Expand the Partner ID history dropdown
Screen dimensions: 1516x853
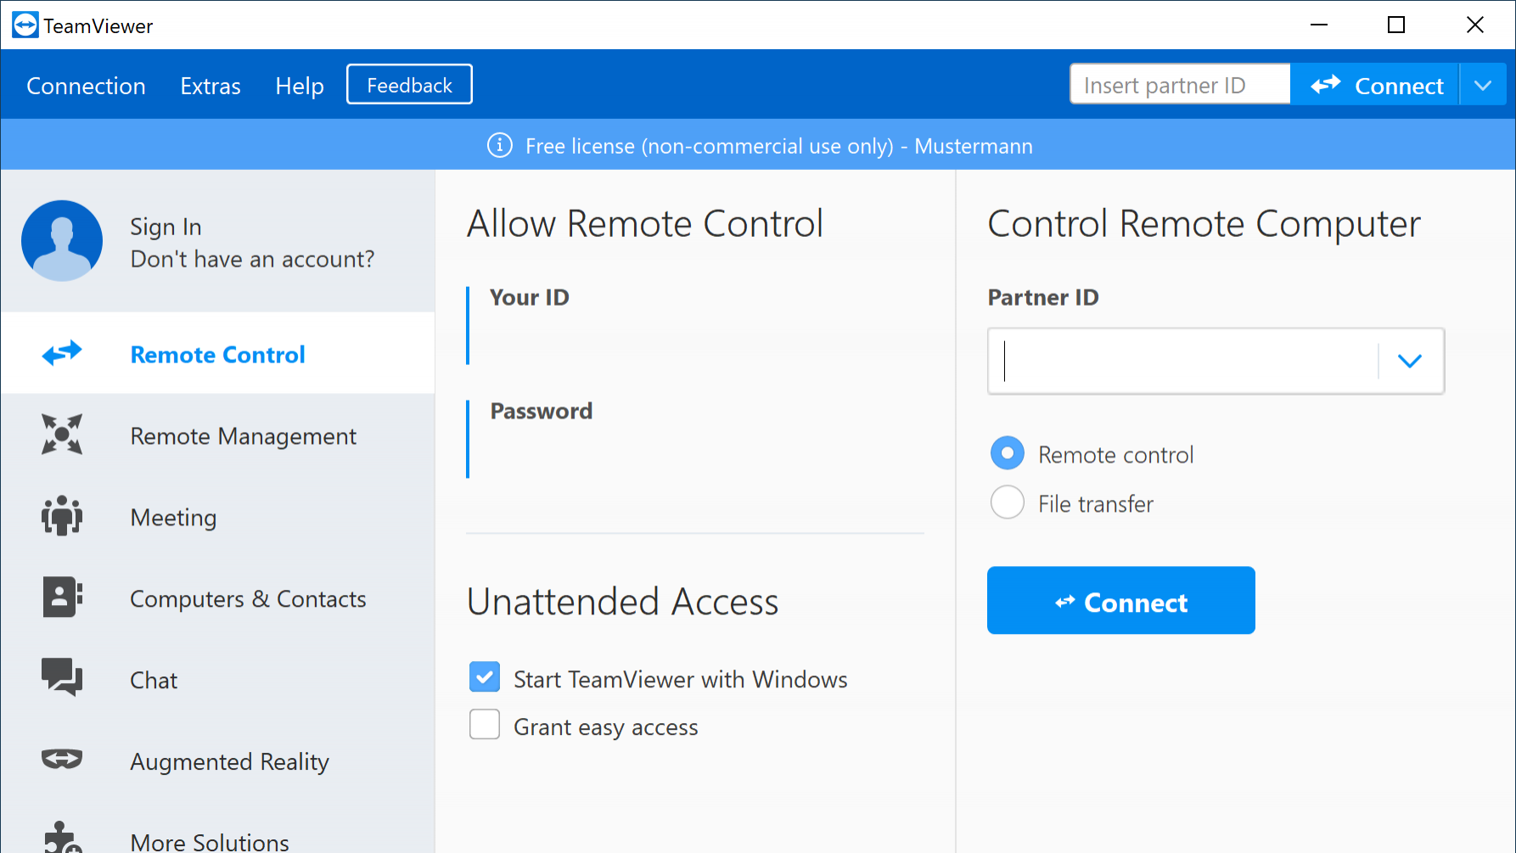(x=1410, y=362)
